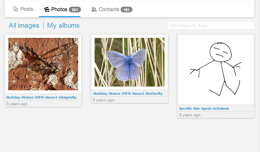
Task: Open My albums view
Action: (63, 26)
